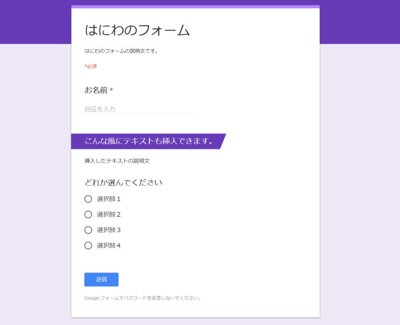Screen dimensions: 400x325
Task: Click the red *必須 required notice
Action: pyautogui.click(x=90, y=66)
